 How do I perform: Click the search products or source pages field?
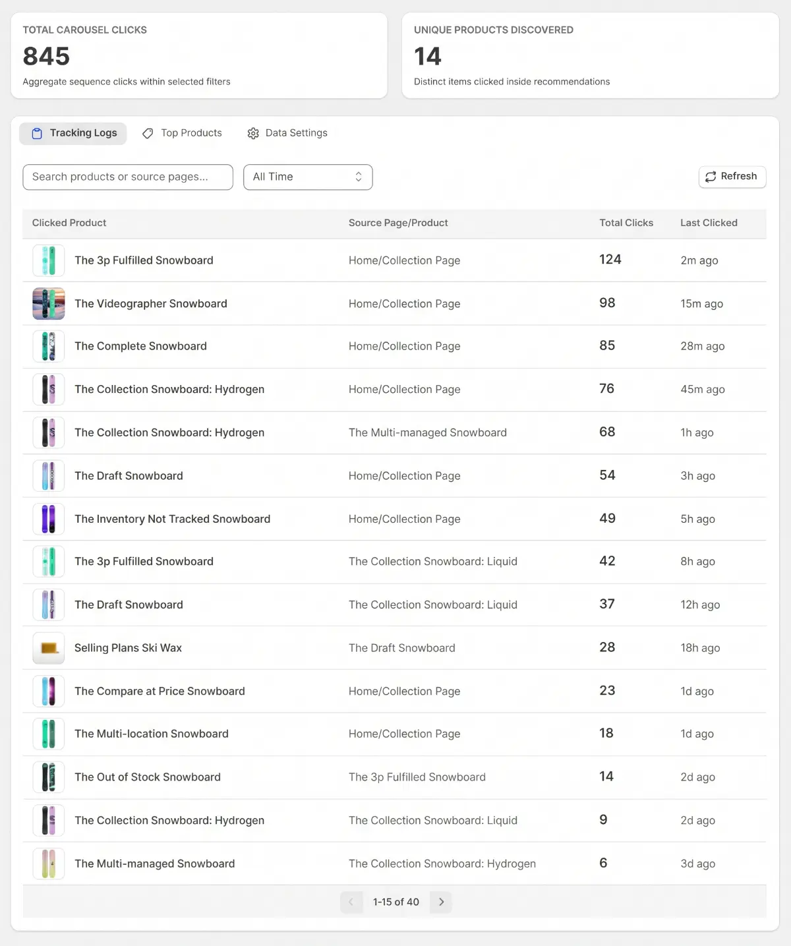[128, 177]
